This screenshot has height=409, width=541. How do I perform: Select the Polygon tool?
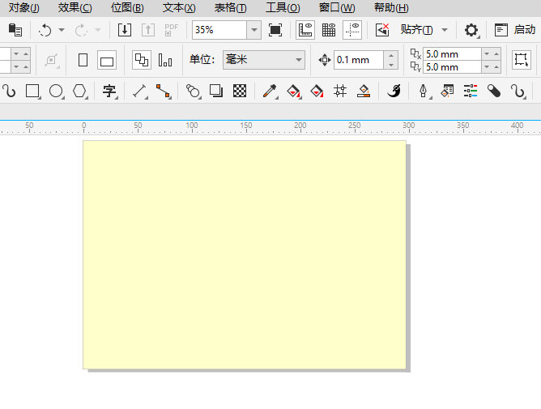(x=79, y=92)
